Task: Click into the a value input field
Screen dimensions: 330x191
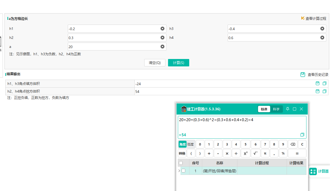Action: (x=117, y=47)
